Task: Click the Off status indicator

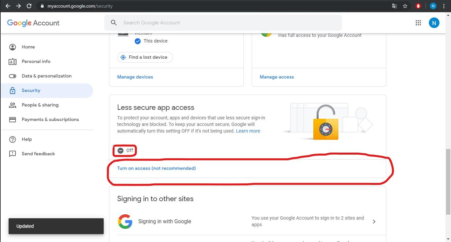Action: tap(125, 150)
